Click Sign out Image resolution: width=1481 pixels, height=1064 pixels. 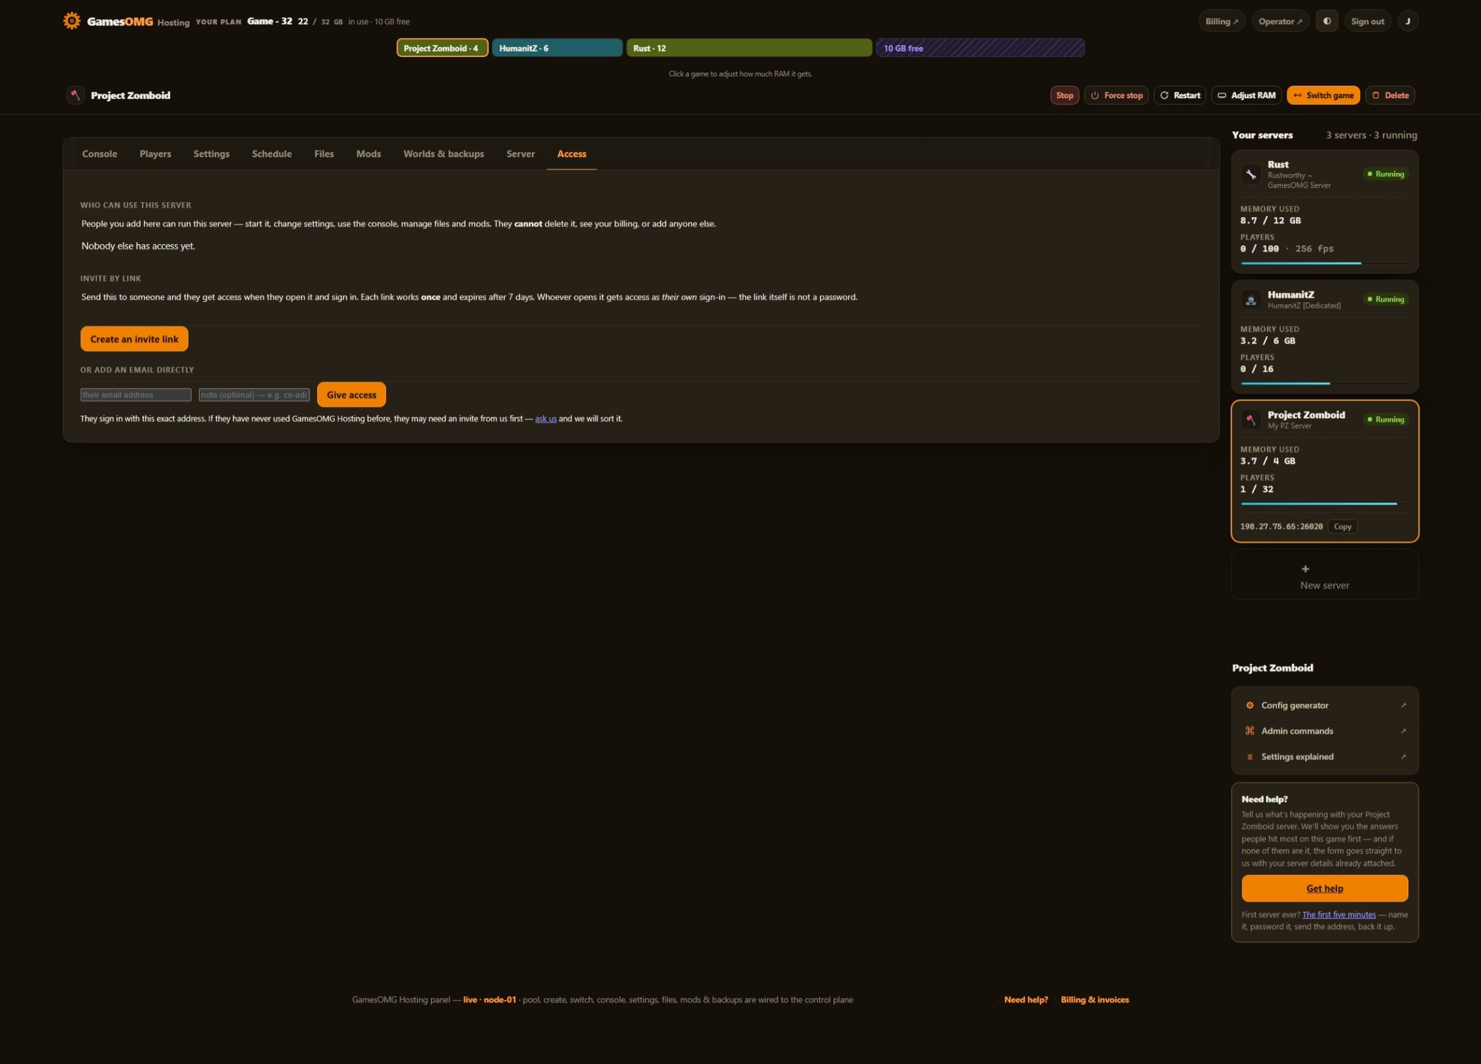tap(1367, 21)
